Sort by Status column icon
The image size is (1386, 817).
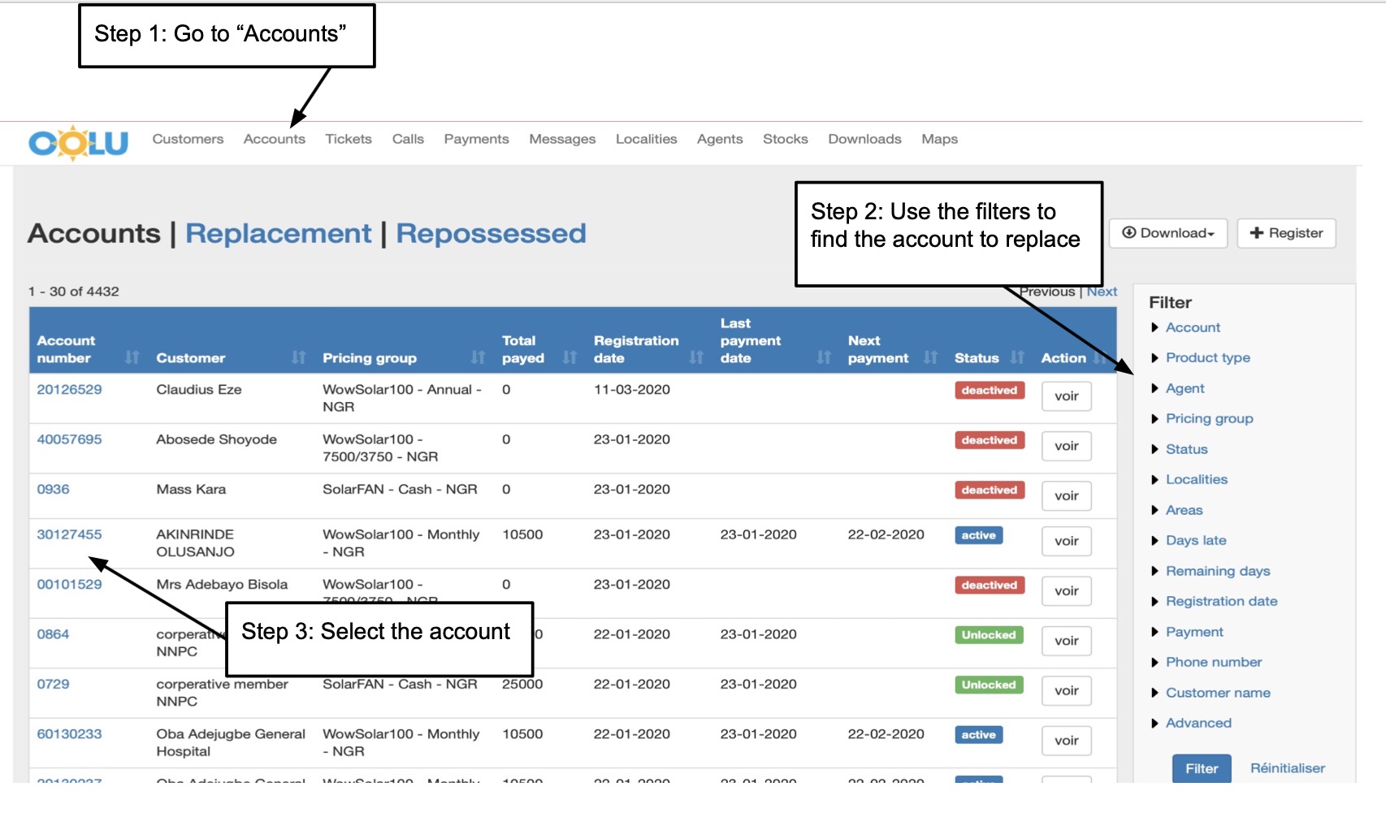1017,357
